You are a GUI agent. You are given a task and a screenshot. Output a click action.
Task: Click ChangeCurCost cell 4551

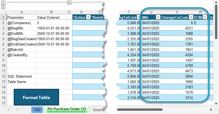[x=177, y=28]
